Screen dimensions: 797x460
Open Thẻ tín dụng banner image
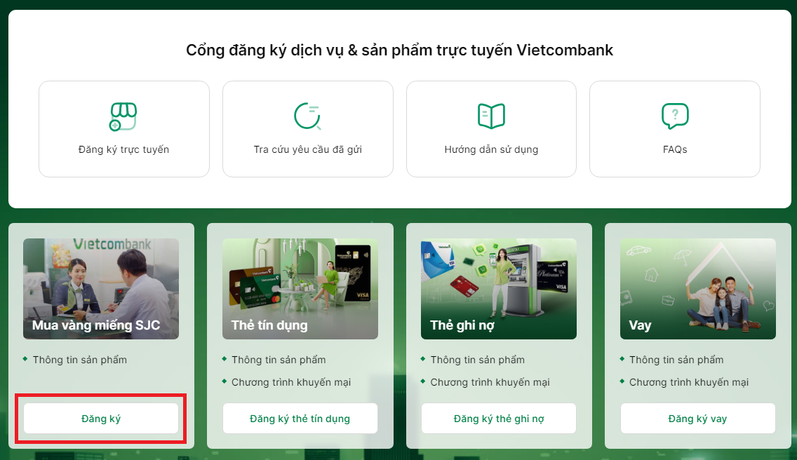click(x=300, y=289)
